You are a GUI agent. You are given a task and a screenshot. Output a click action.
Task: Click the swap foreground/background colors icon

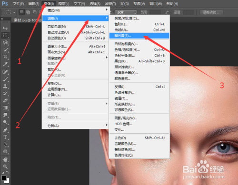(x=8, y=172)
